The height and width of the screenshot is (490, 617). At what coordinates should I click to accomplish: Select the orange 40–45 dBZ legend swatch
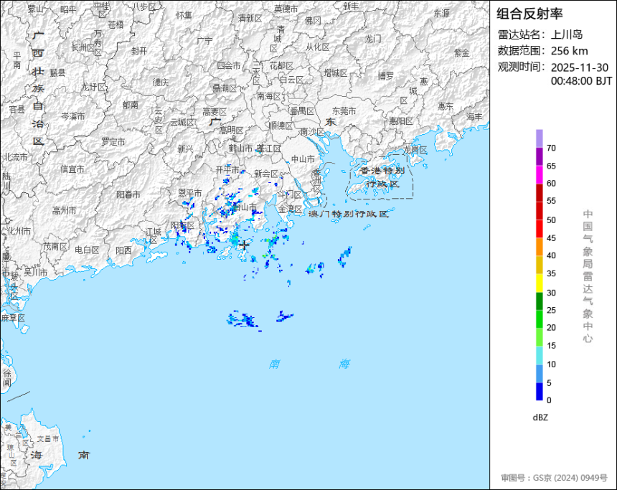click(539, 248)
